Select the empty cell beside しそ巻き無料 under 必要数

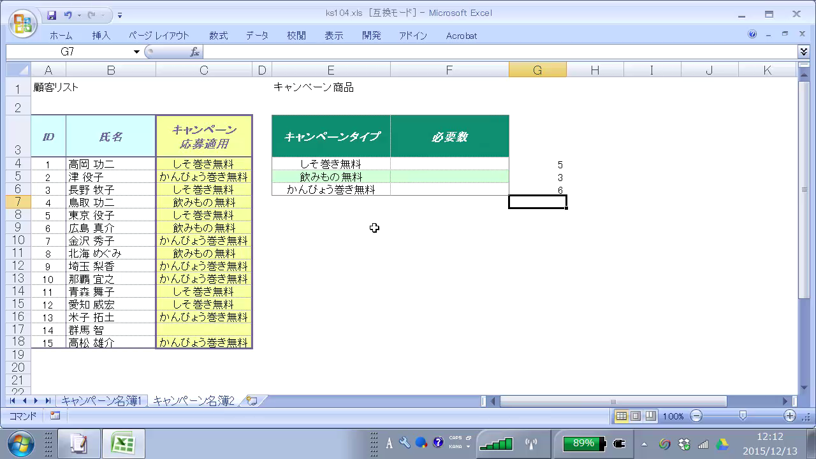pos(449,164)
